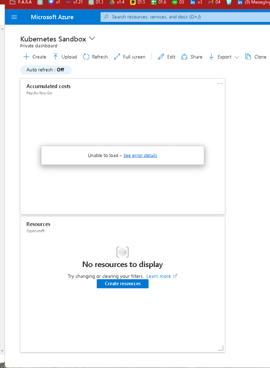This screenshot has height=368, width=270.
Task: Click the Private dashboard label
Action: [39, 46]
